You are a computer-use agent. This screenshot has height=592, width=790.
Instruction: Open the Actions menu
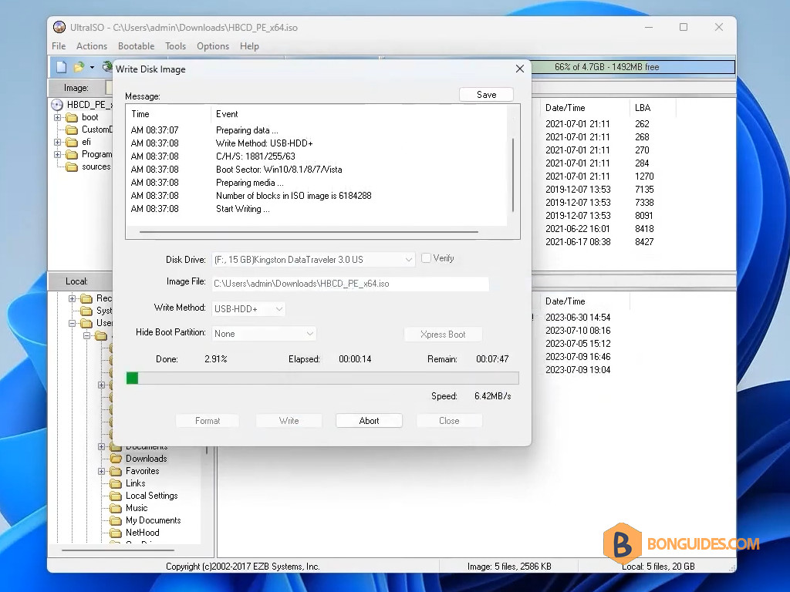coord(92,46)
